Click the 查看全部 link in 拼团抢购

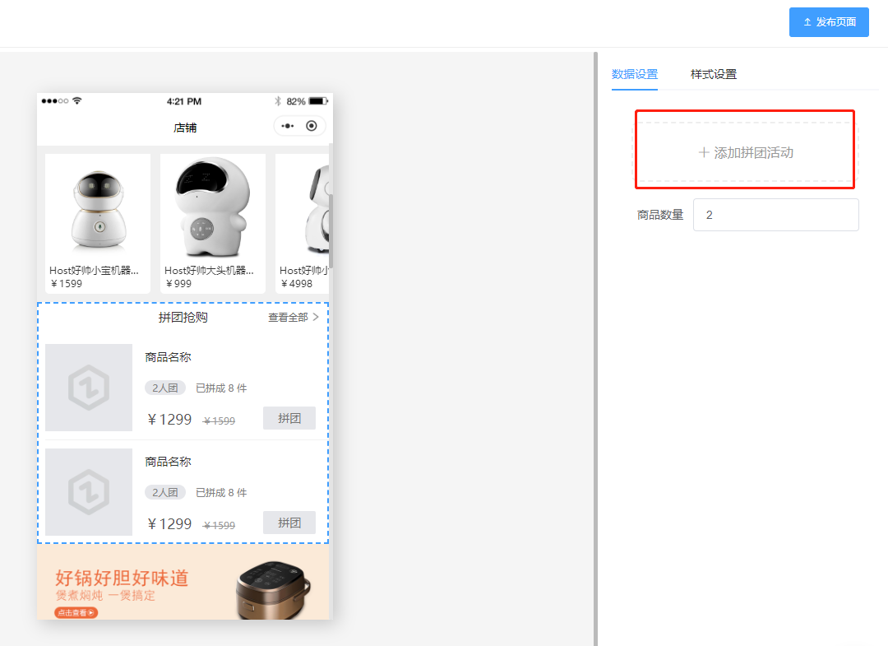click(x=288, y=318)
